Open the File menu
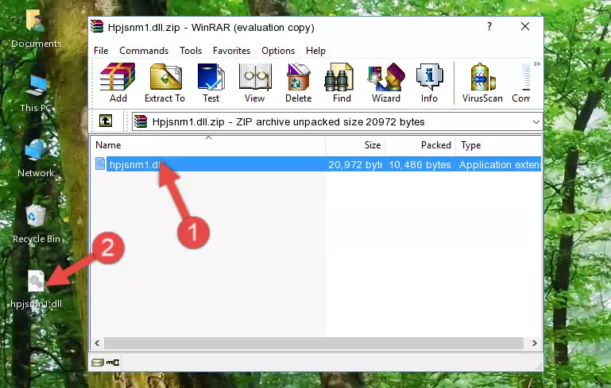 [101, 51]
